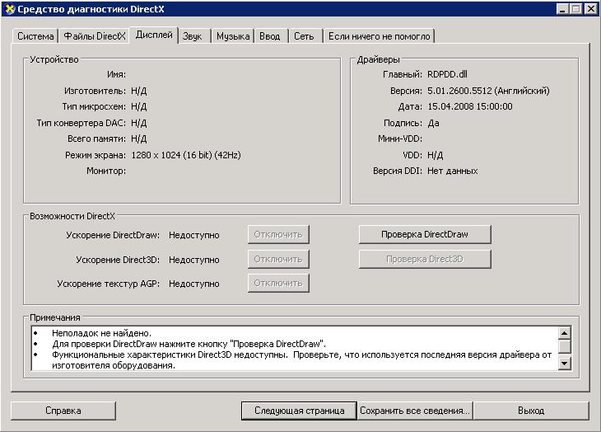Click Отключить next to Ускорение текстур AGP
This screenshot has height=432, width=601.
(x=278, y=283)
